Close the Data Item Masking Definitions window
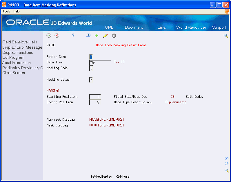231x182 pixels. pyautogui.click(x=226, y=5)
